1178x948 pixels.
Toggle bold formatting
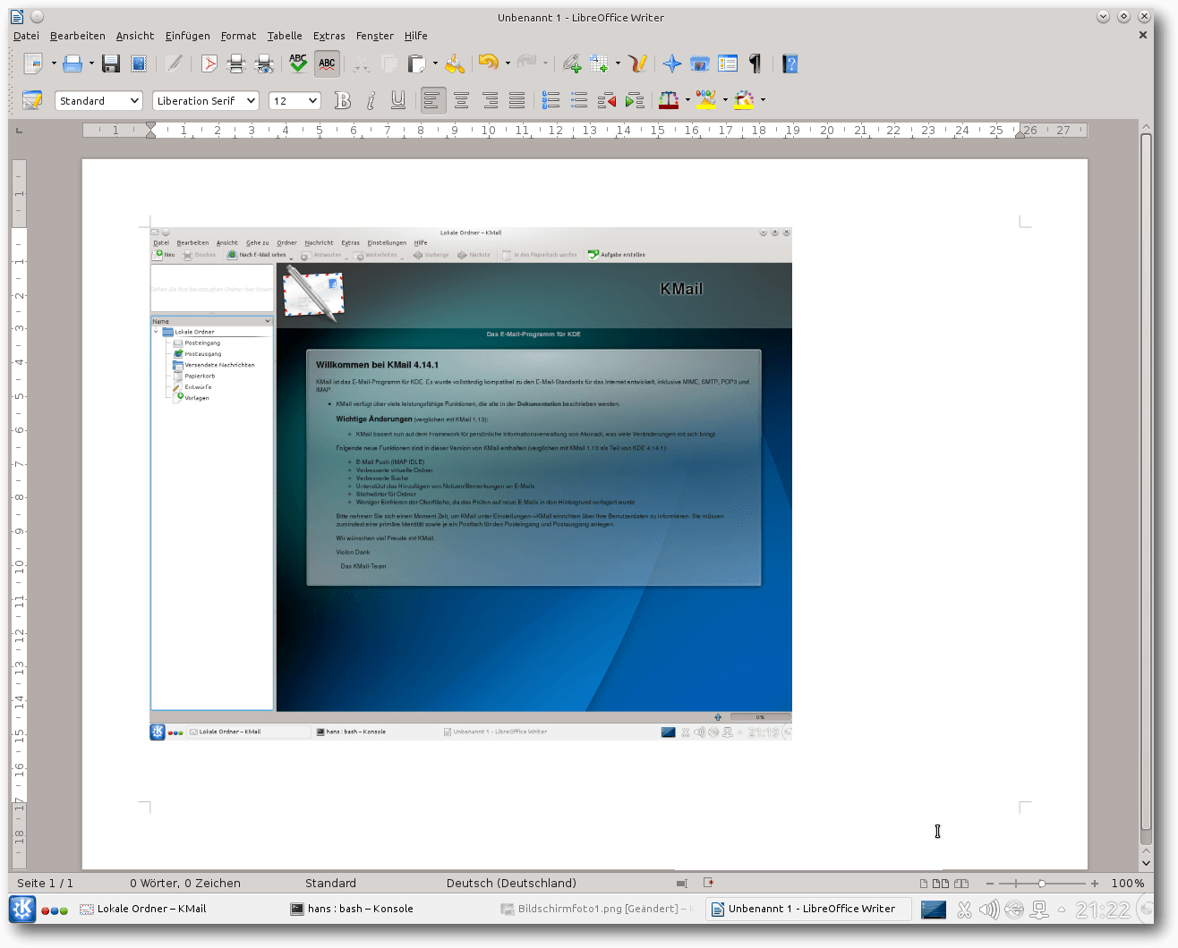click(343, 100)
